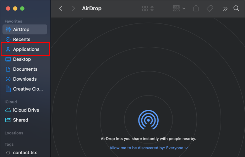The width and height of the screenshot is (245, 157).
Task: Open the Finder search
Action: click(236, 8)
